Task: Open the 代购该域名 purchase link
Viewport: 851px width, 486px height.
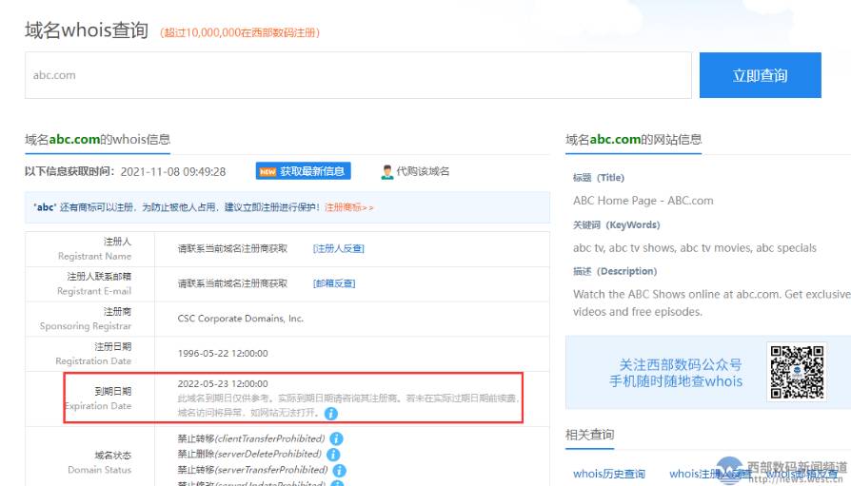Action: click(423, 171)
